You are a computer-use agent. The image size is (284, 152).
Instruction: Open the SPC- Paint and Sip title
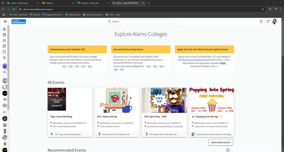click(107, 116)
